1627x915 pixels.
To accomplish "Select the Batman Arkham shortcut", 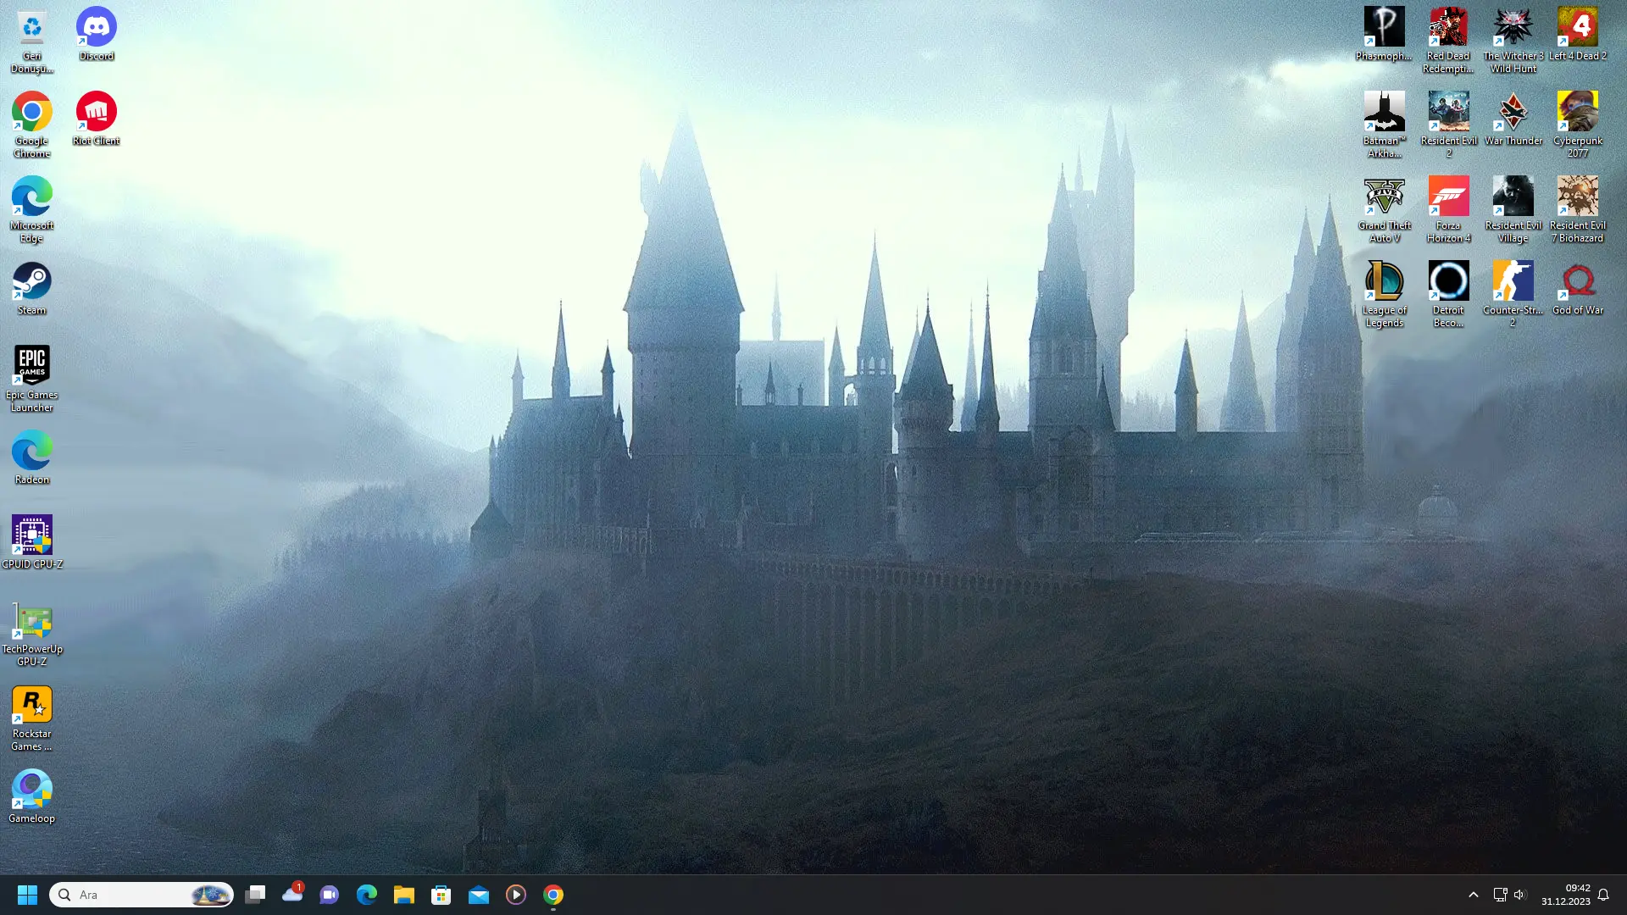I will click(1384, 125).
